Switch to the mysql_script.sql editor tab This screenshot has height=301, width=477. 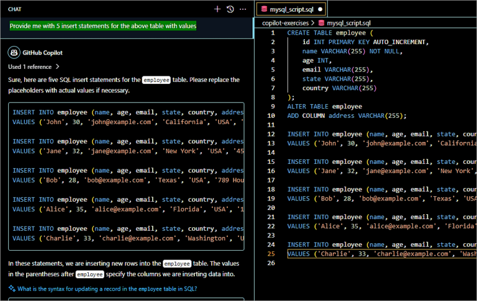292,9
